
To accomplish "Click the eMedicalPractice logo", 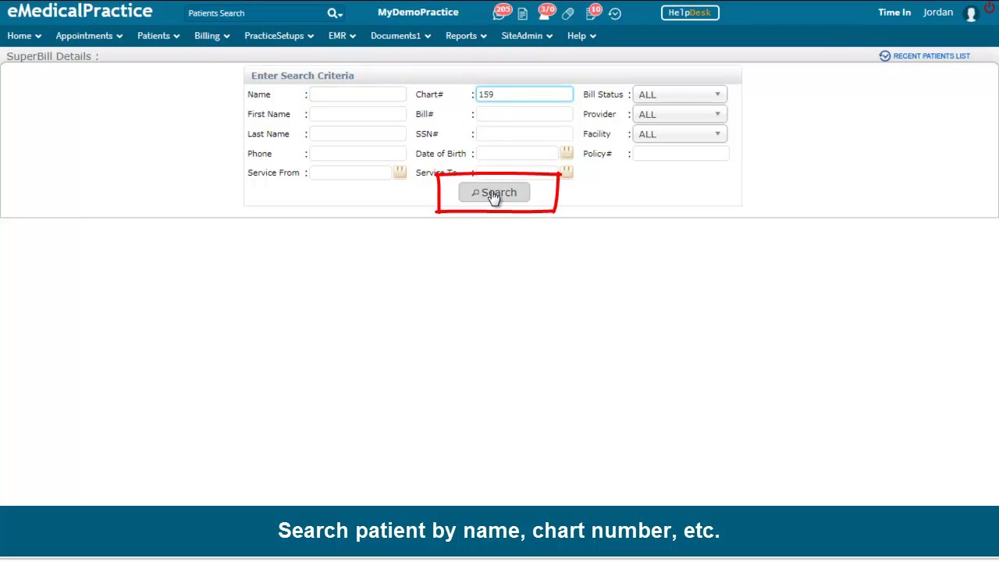I will coord(80,12).
